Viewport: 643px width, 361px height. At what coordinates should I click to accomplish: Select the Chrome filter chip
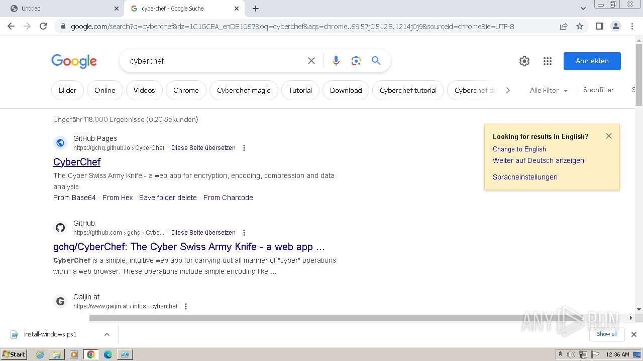186,90
